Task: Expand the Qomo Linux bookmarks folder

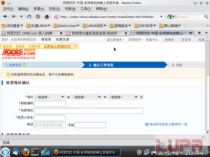Action: 66,26
